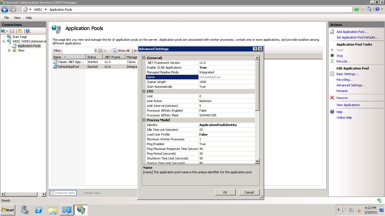
Task: Collapse the WEB1 server tree node
Action: click(x=4, y=41)
